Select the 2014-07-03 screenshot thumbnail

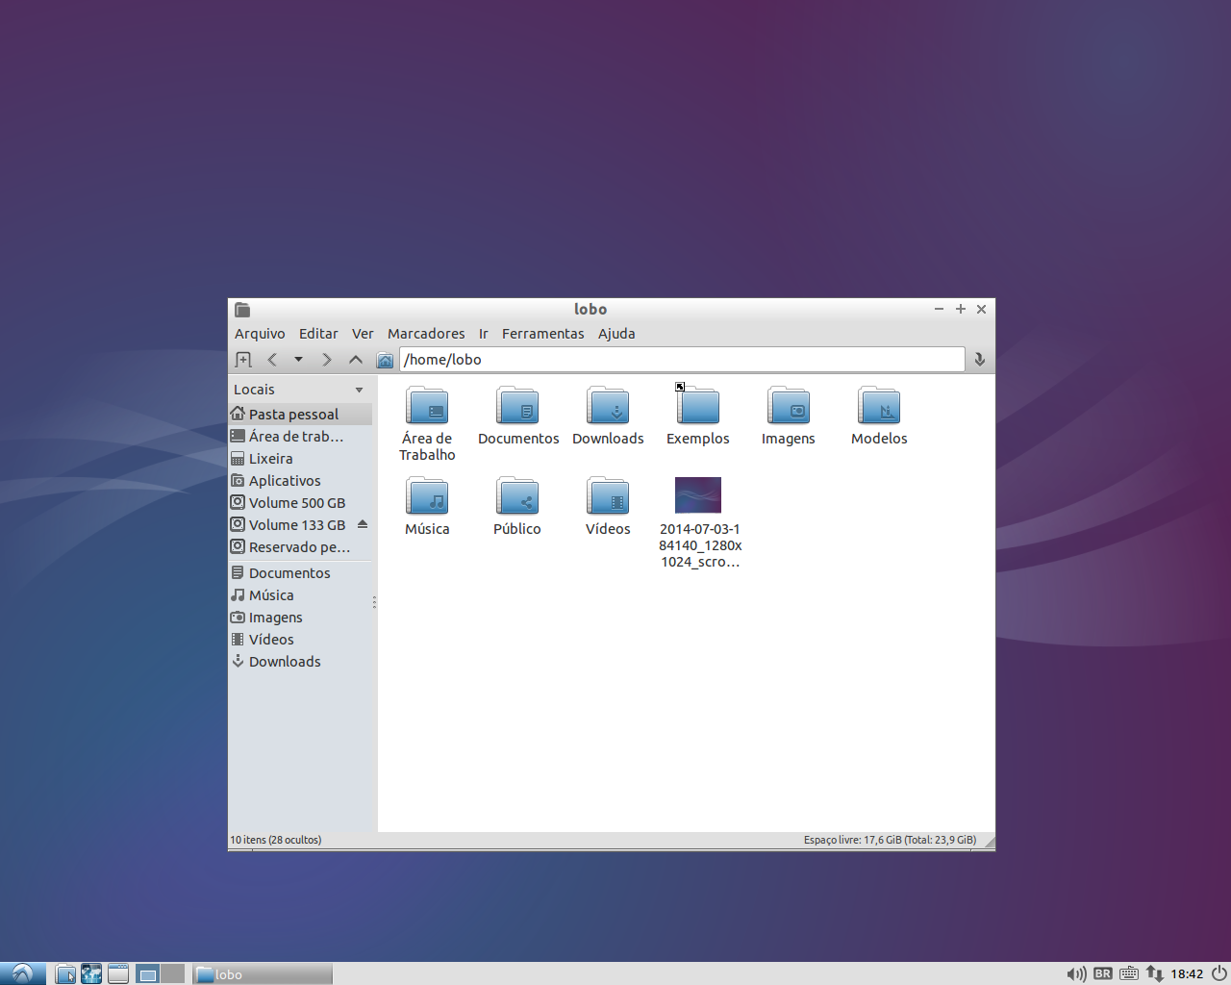tap(697, 494)
